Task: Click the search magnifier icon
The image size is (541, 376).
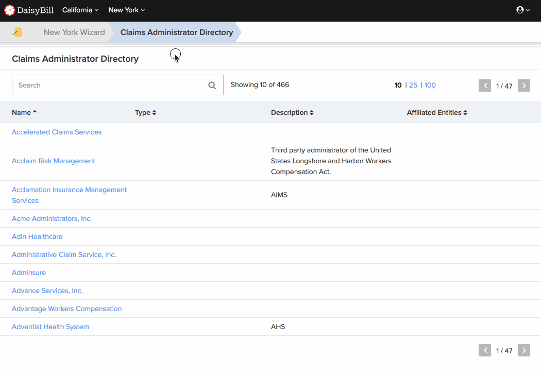Action: [212, 85]
